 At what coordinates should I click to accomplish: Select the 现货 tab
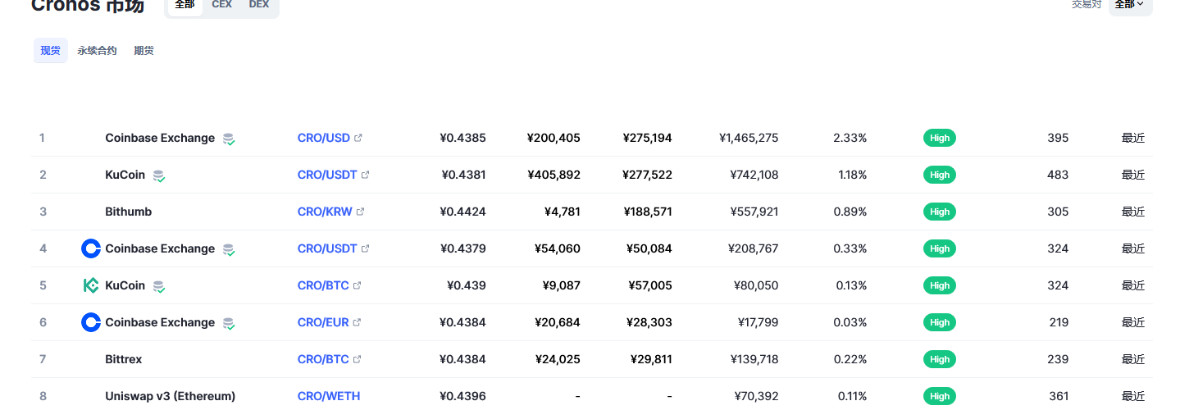(51, 51)
